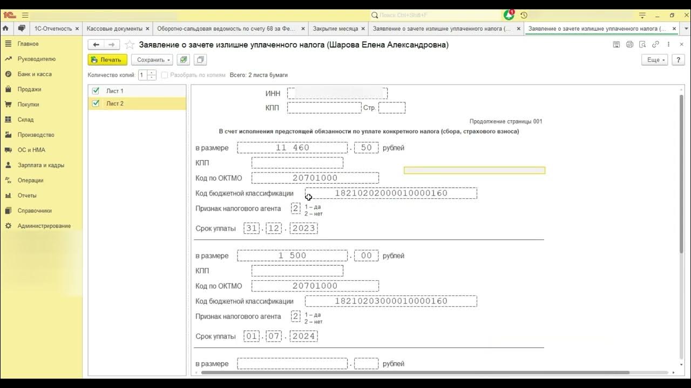
Task: Open the Справочники section
Action: (x=35, y=211)
